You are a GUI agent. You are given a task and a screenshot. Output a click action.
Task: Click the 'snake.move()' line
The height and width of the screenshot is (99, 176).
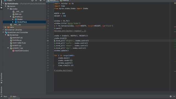64,58
